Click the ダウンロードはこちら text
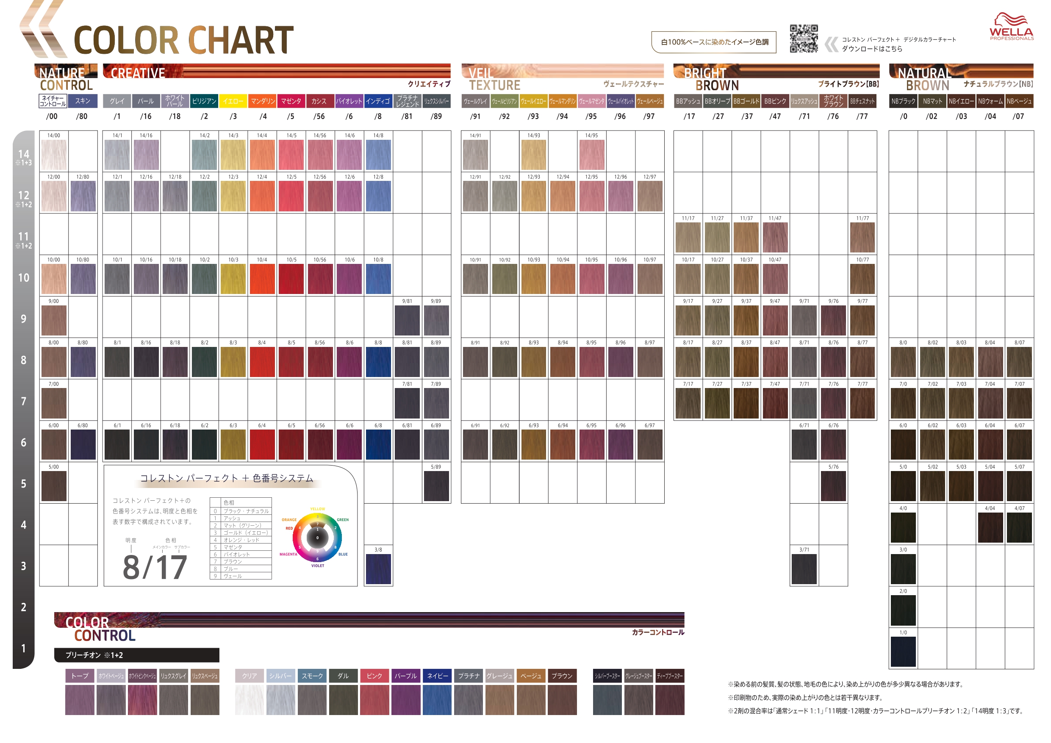 872,49
